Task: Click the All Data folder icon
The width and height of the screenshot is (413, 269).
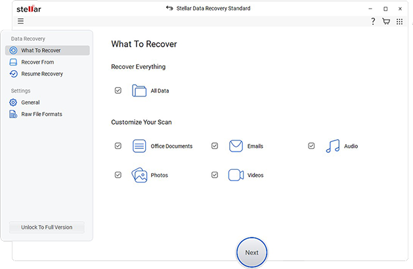Action: click(139, 91)
